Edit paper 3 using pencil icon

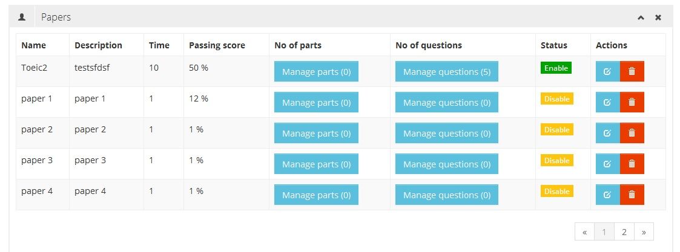click(x=607, y=164)
